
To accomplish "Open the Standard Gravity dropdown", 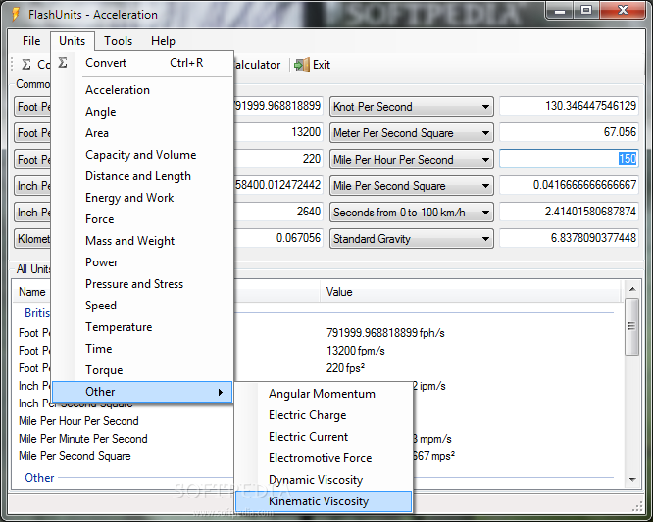I will click(x=412, y=239).
